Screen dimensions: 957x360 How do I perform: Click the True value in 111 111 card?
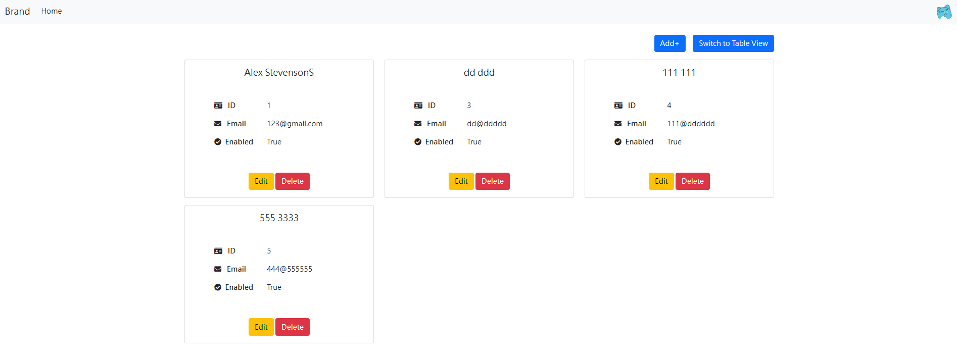674,142
